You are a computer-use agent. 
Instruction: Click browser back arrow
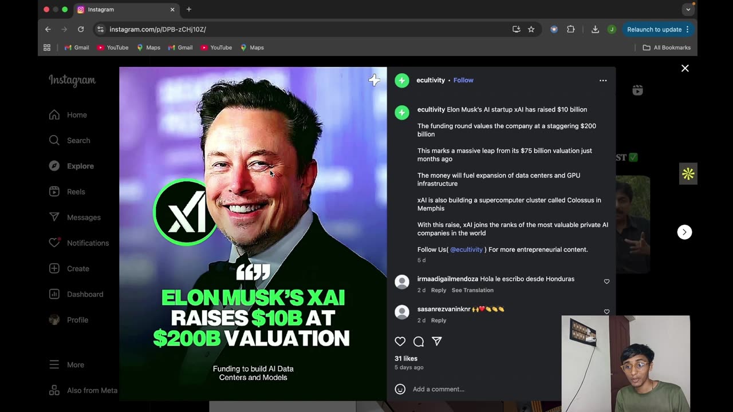[x=48, y=29]
